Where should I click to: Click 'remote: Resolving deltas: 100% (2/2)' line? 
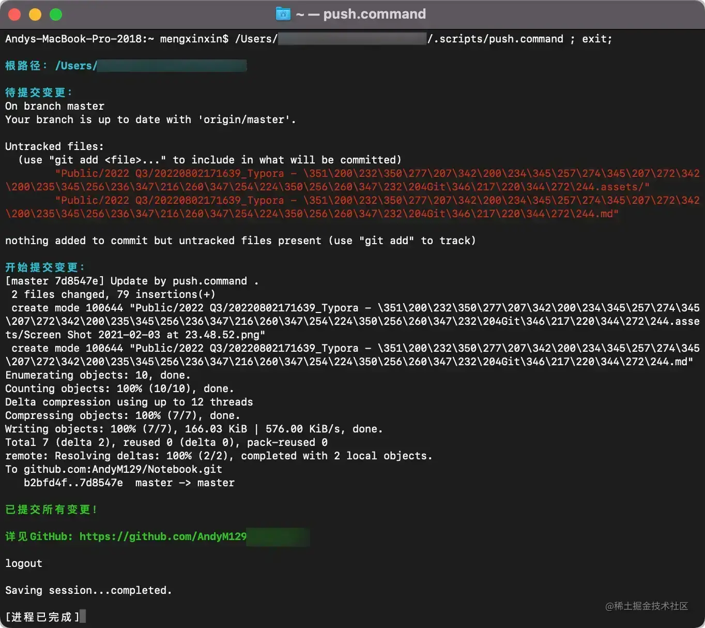219,456
